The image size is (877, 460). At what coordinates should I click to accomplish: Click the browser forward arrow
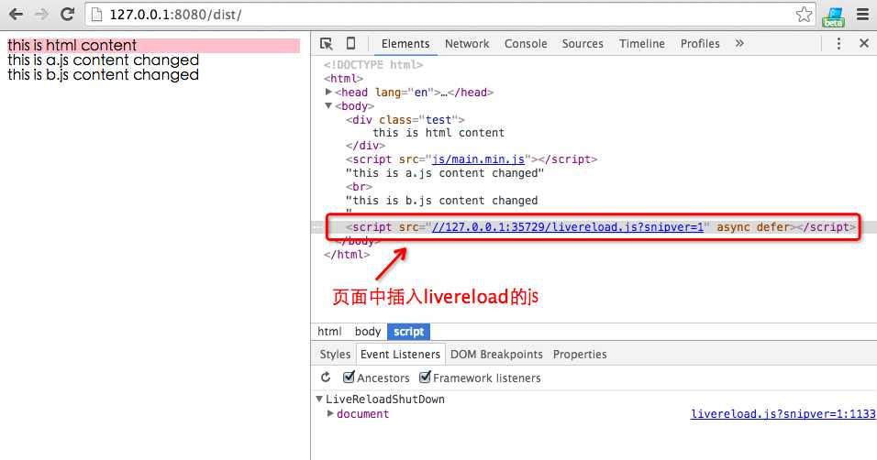[x=41, y=14]
